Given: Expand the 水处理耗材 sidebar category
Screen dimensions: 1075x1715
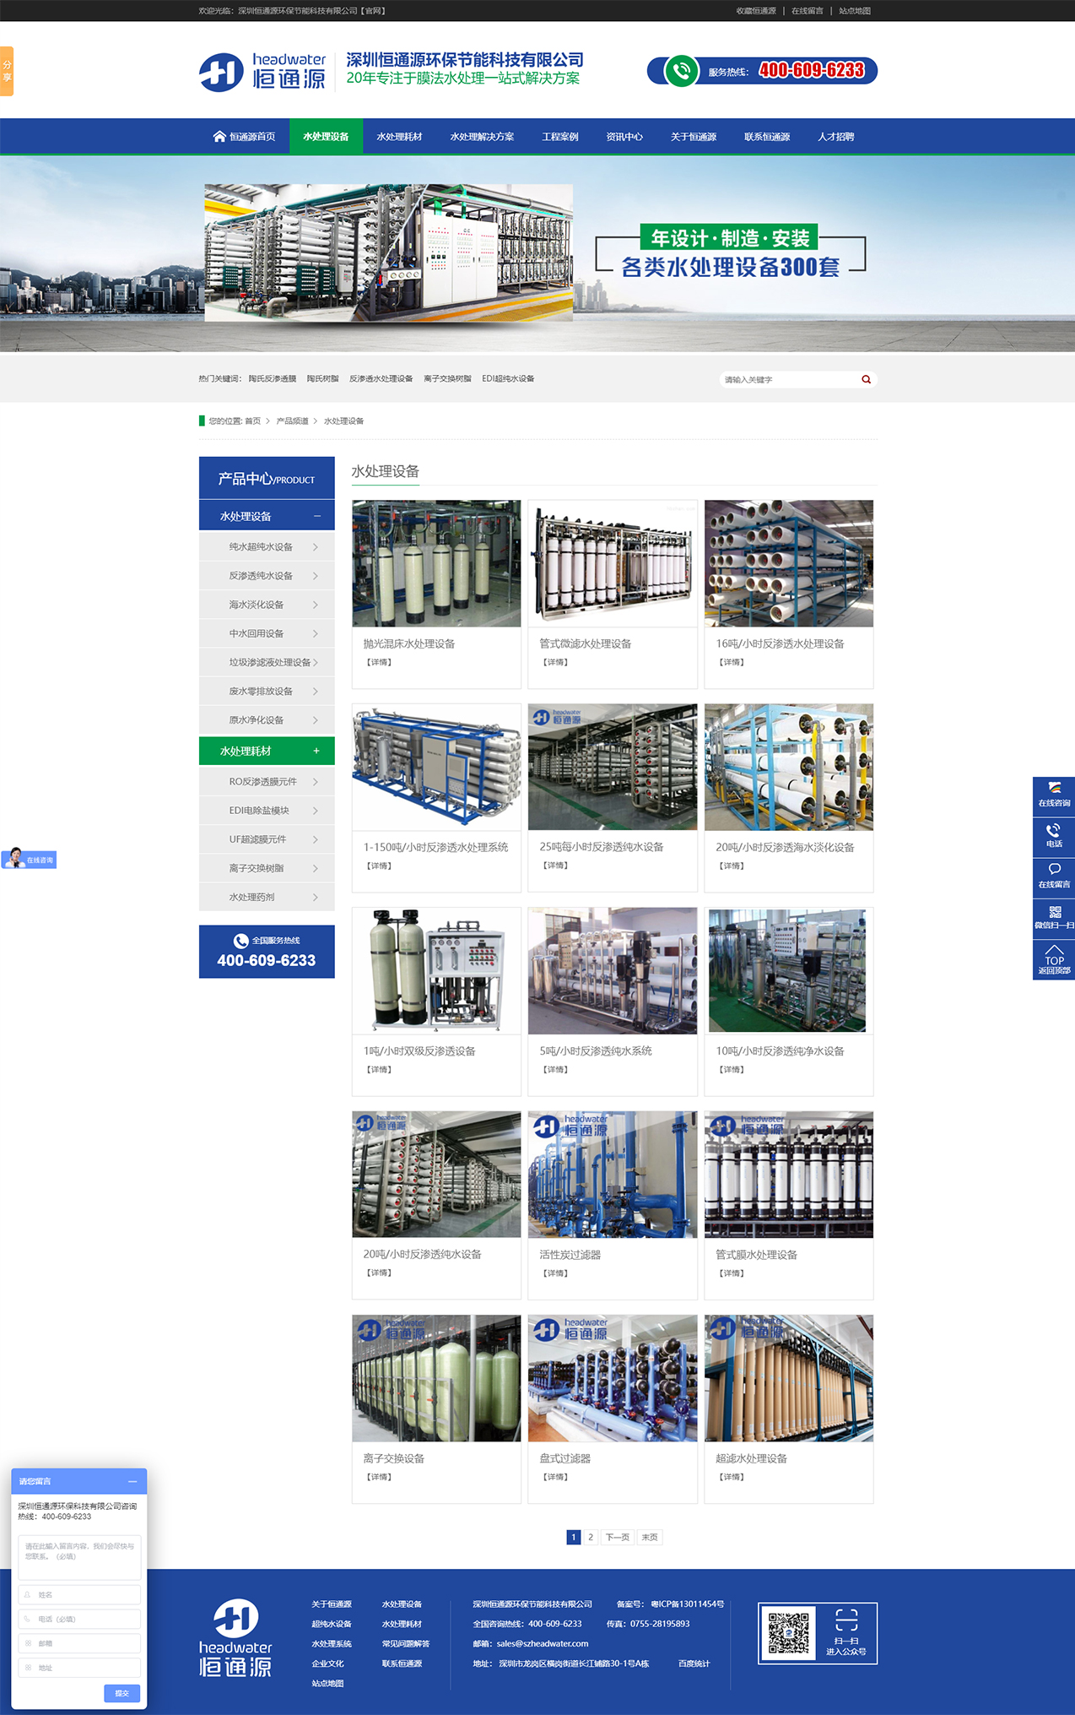Looking at the screenshot, I should (x=316, y=751).
